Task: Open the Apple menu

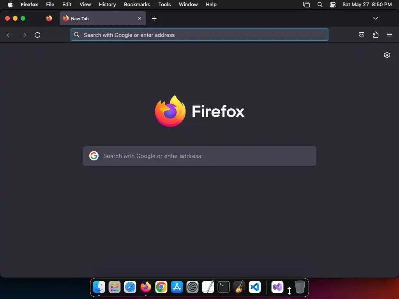Action: [10, 4]
